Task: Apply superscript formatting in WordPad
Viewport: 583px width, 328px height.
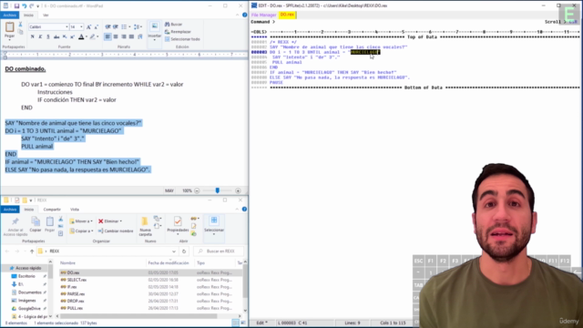Action: 73,36
